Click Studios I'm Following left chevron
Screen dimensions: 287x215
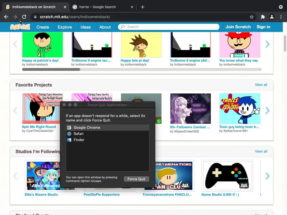(x=15, y=176)
